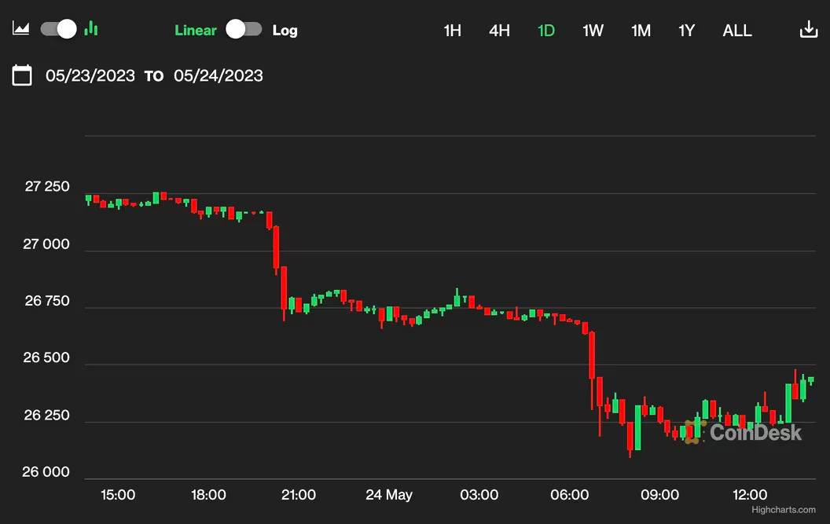Select the Linear scale label
The height and width of the screenshot is (524, 830).
tap(195, 31)
